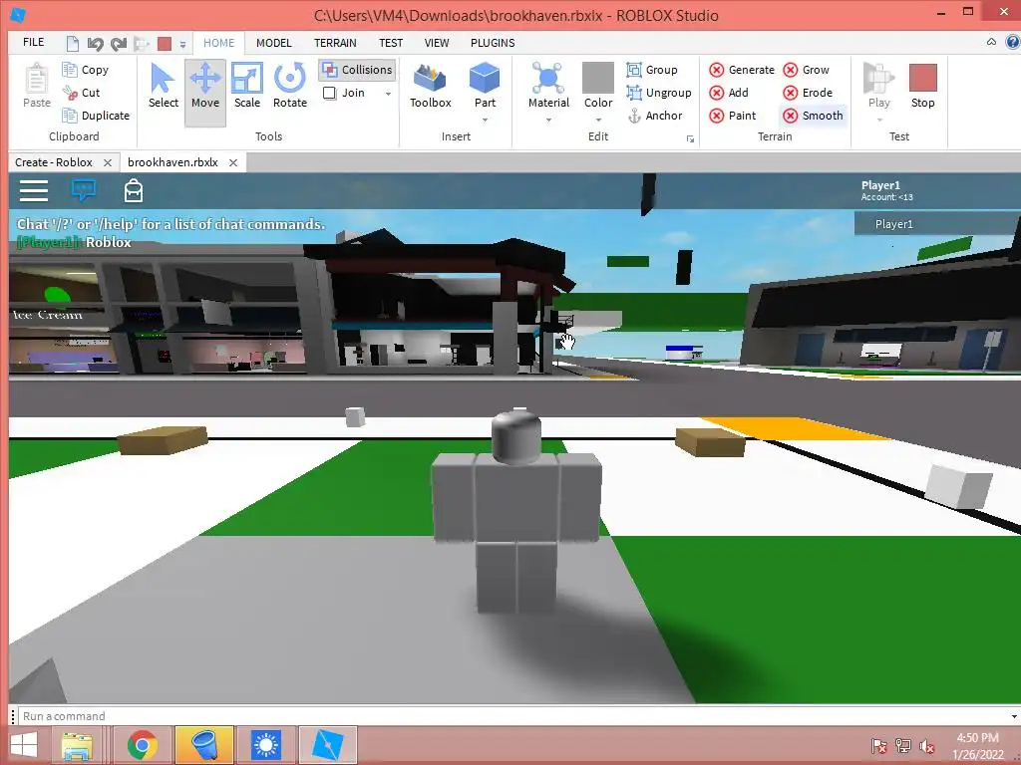Switch to the TEST ribbon tab
The image size is (1021, 765).
click(391, 43)
